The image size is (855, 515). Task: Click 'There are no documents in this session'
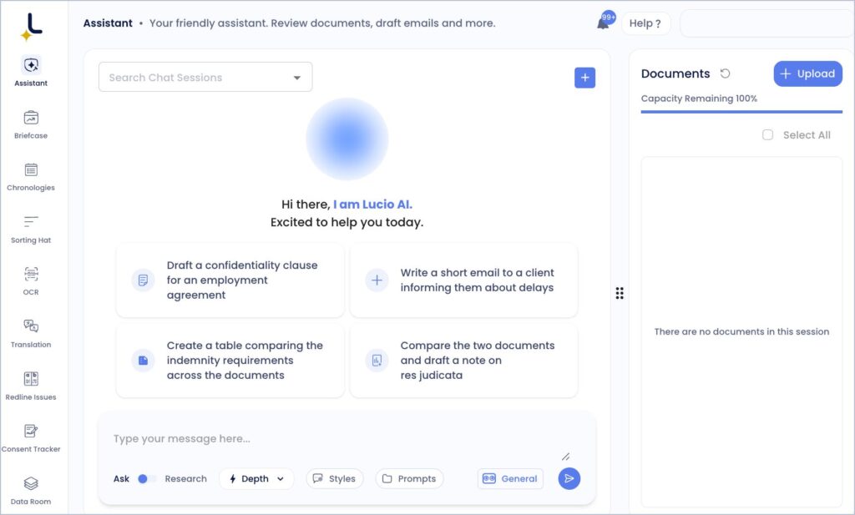tap(741, 331)
